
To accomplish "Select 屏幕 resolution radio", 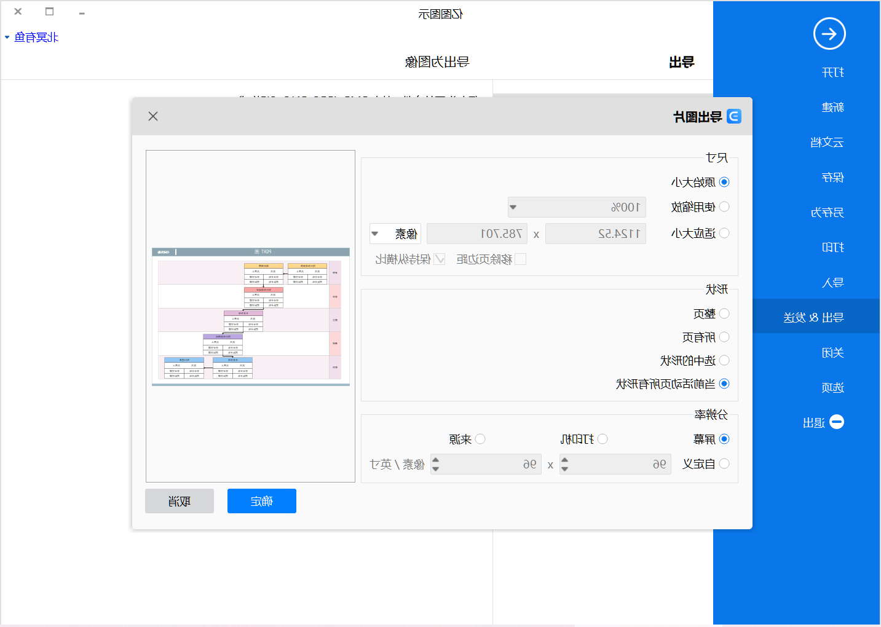I will click(x=724, y=439).
